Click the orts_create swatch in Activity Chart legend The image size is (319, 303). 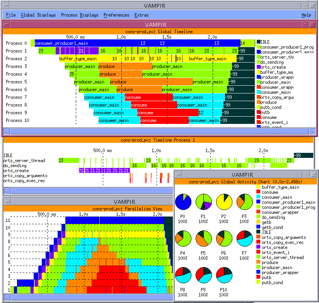(x=258, y=247)
